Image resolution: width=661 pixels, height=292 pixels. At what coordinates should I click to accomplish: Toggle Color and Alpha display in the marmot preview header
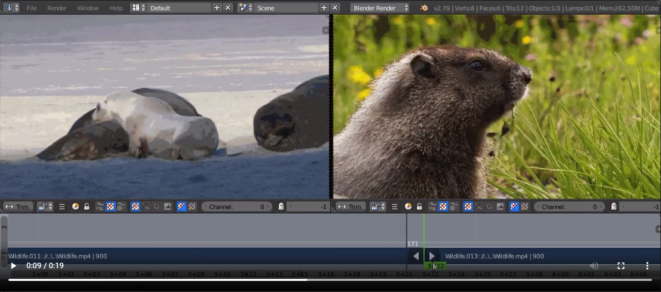[x=514, y=207]
